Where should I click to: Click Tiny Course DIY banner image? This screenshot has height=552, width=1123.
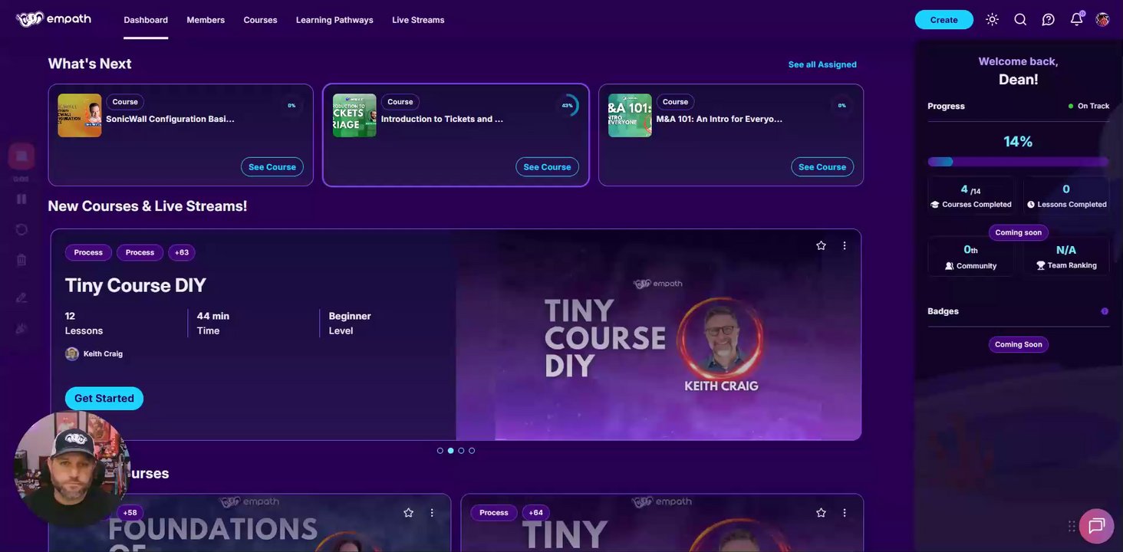click(x=658, y=335)
